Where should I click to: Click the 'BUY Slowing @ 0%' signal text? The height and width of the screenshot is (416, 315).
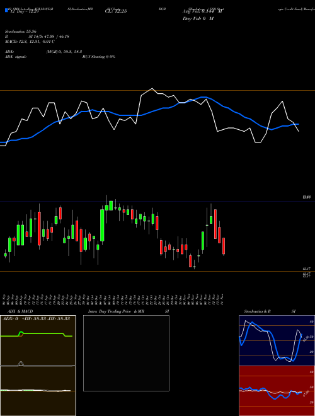[x=99, y=57]
